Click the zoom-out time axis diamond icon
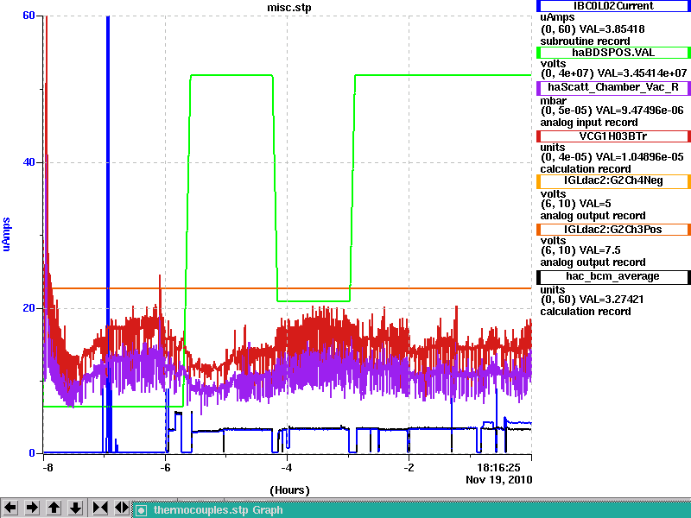691x518 pixels. click(x=122, y=508)
